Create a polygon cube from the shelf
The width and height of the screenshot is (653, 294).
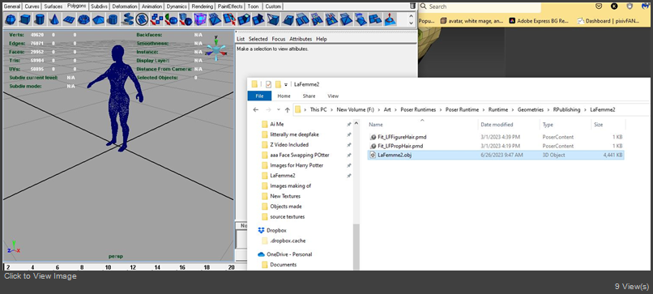(x=25, y=19)
